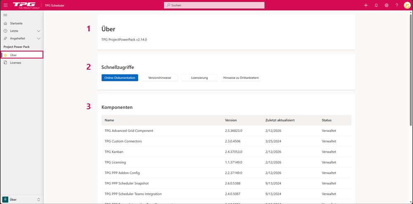This screenshot has width=413, height=204.
Task: Select Licenses in the sidebar
Action: click(16, 63)
